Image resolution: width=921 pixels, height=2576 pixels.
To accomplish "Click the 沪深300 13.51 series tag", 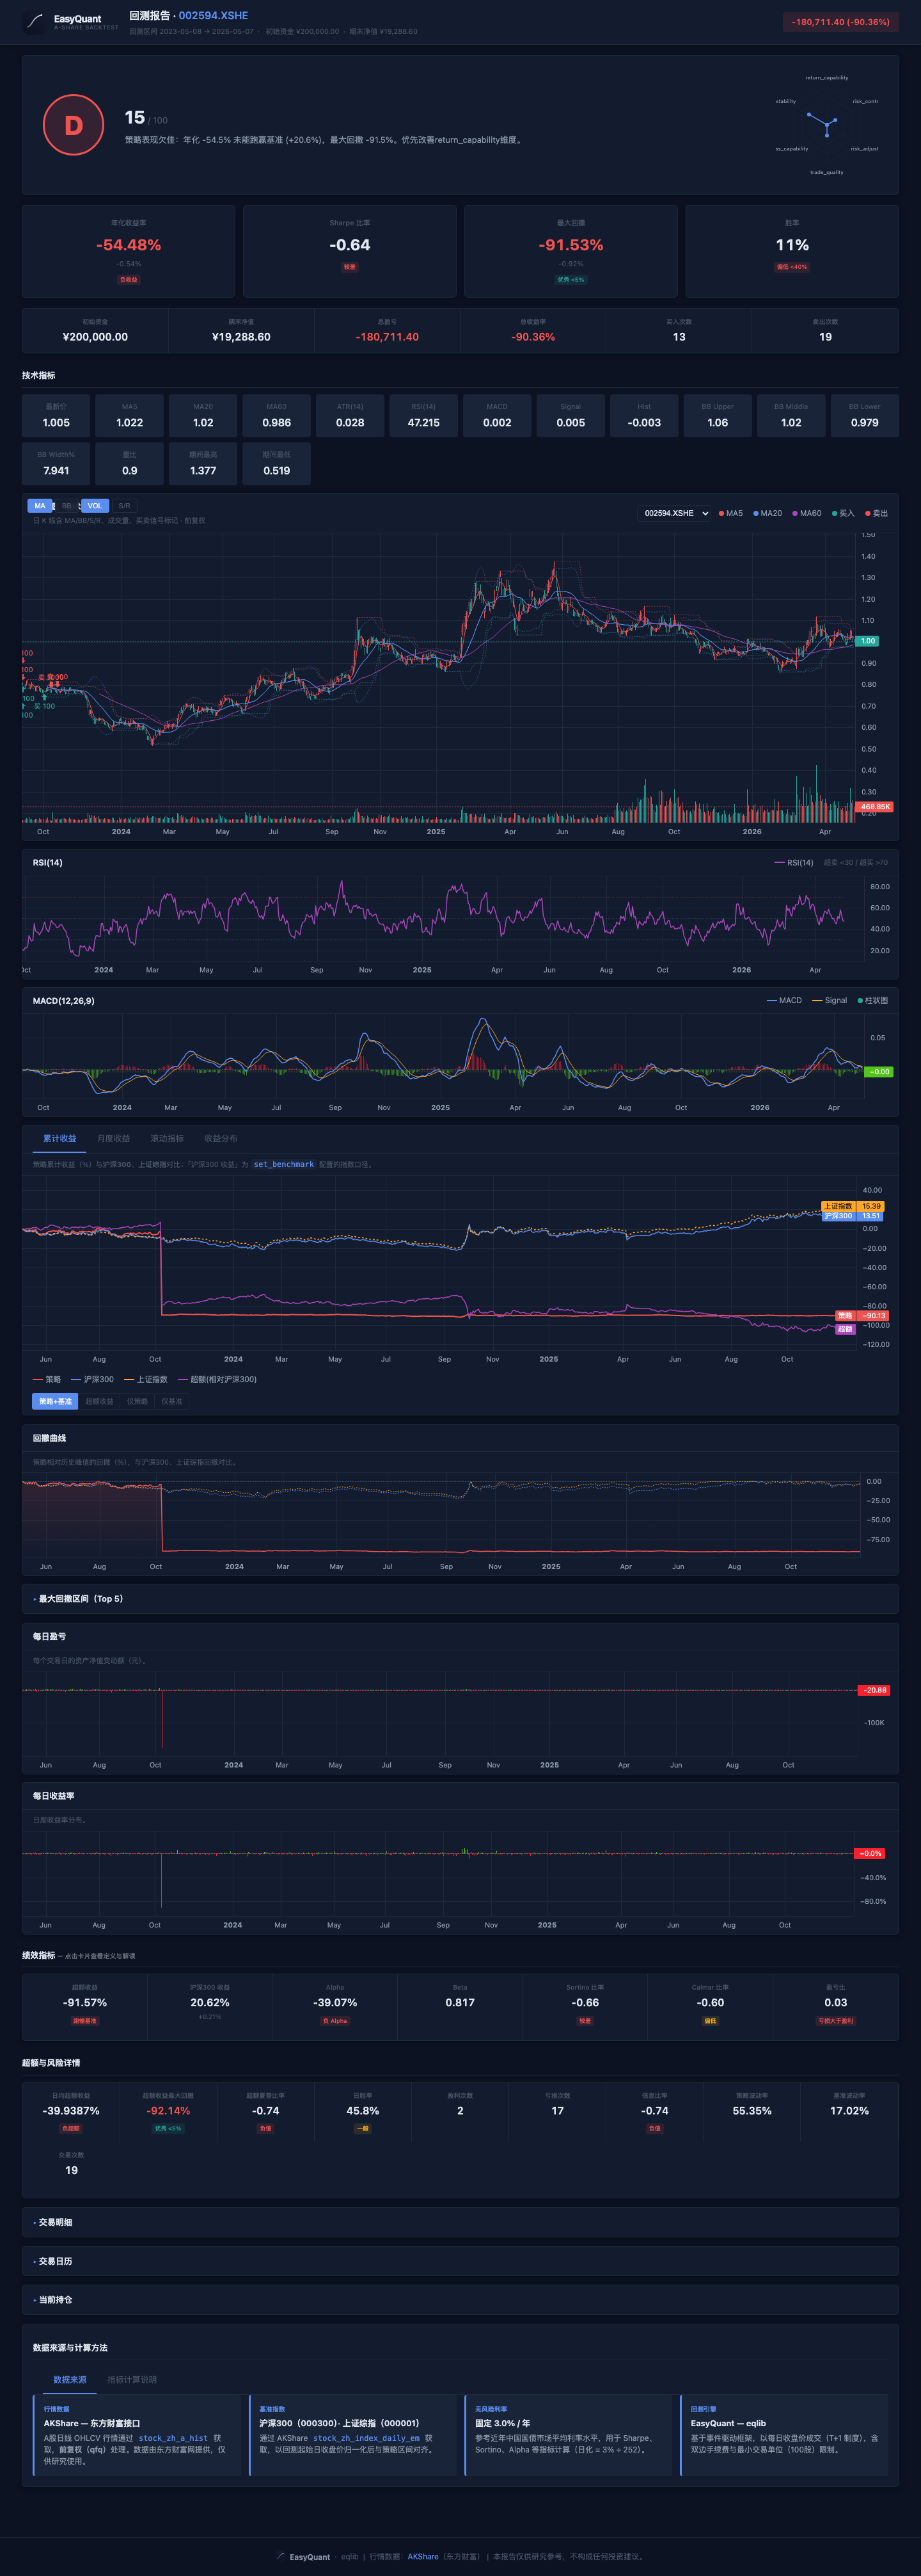I will click(x=852, y=1216).
